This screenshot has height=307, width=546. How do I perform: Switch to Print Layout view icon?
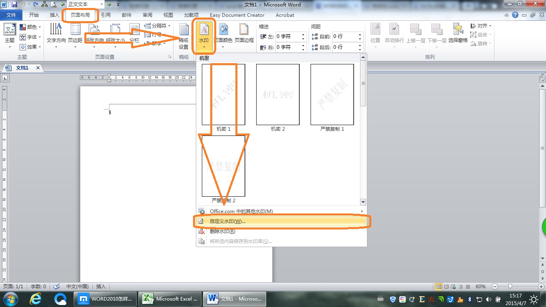click(439, 287)
